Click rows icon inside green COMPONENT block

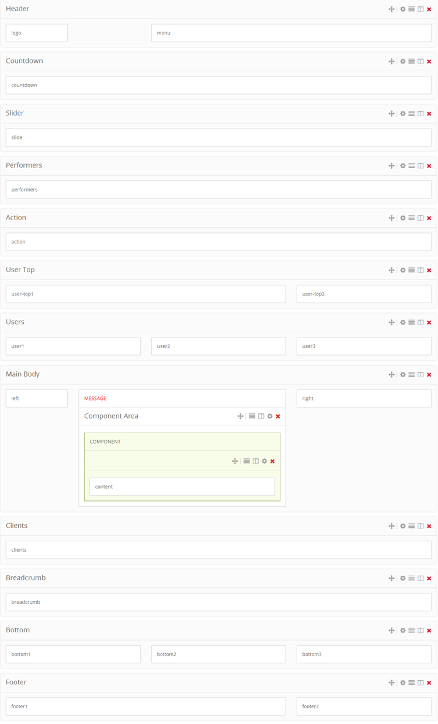(246, 461)
